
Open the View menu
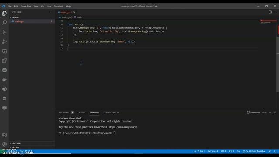tap(36, 6)
